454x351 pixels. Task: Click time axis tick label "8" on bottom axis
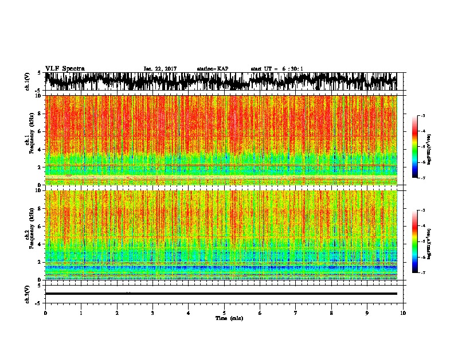[x=331, y=313]
